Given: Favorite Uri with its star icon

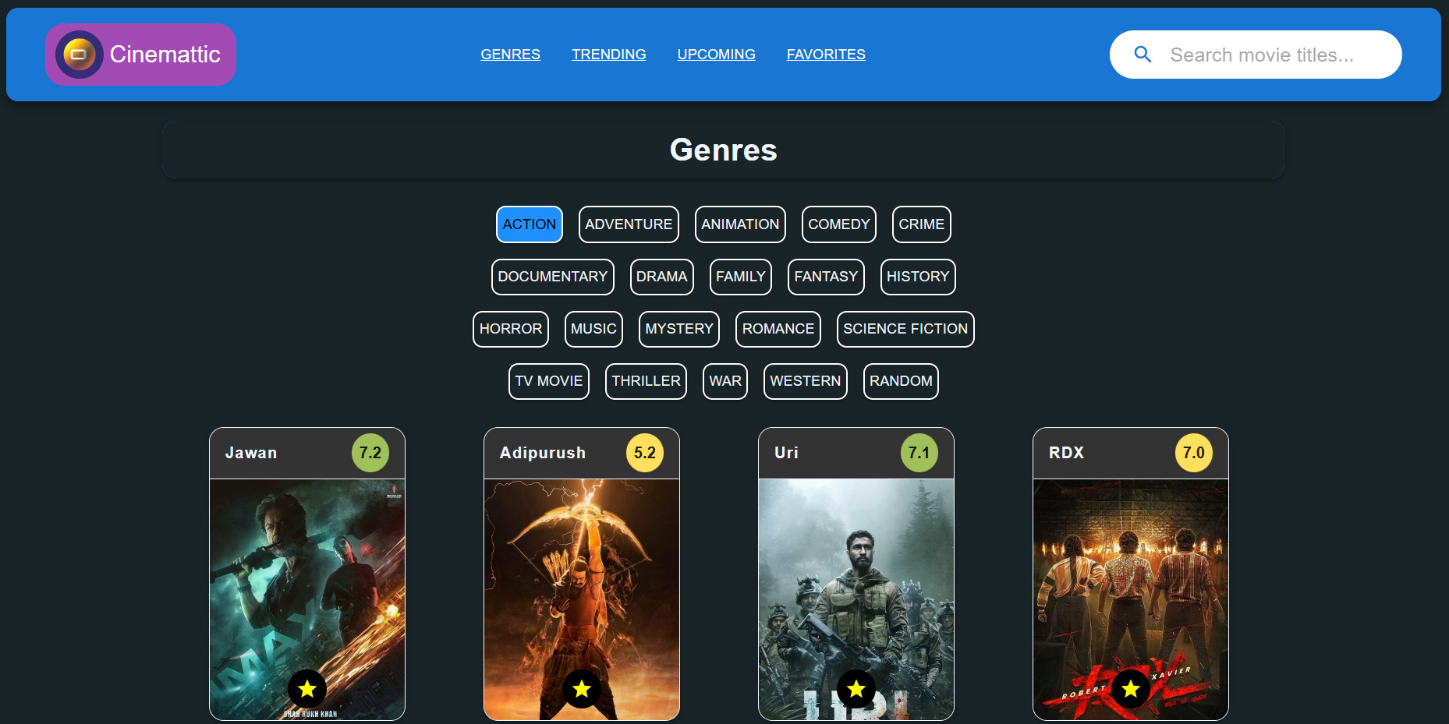Looking at the screenshot, I should tap(856, 689).
